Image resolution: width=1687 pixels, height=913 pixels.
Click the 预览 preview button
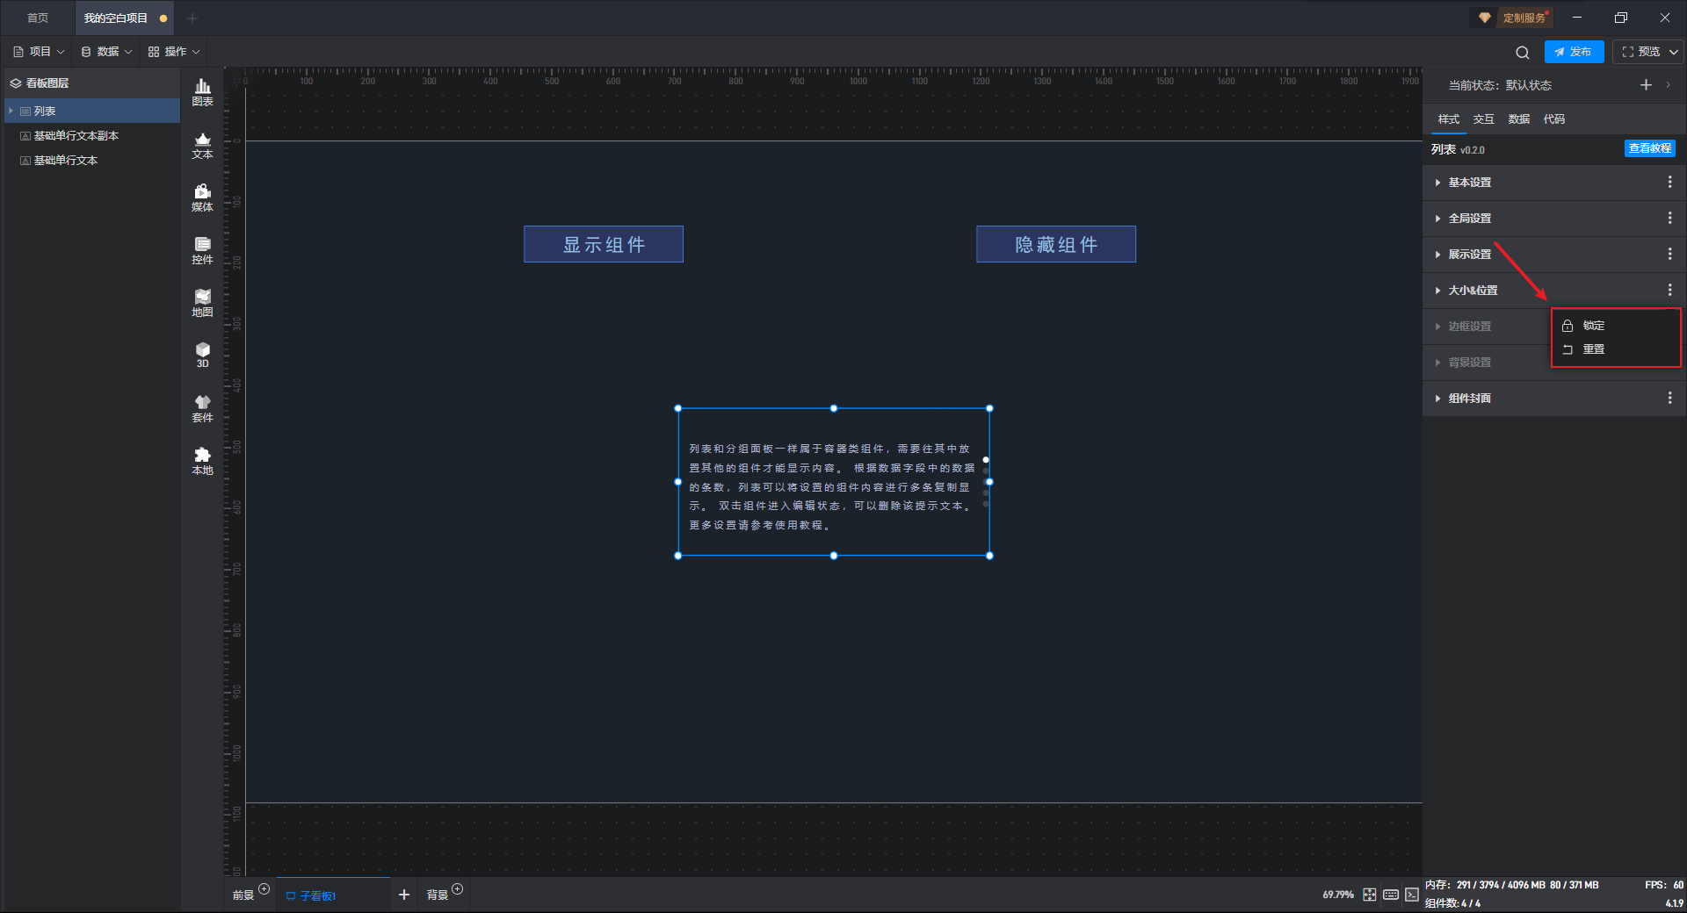point(1640,52)
